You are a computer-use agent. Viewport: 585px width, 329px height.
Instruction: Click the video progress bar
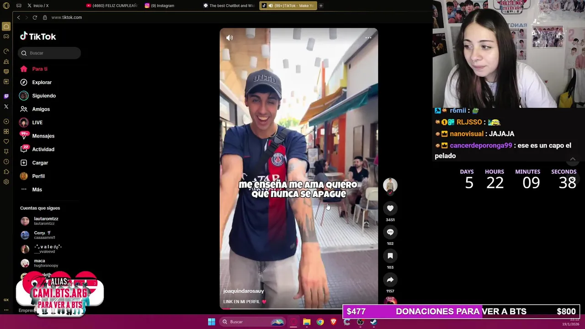pyautogui.click(x=299, y=308)
